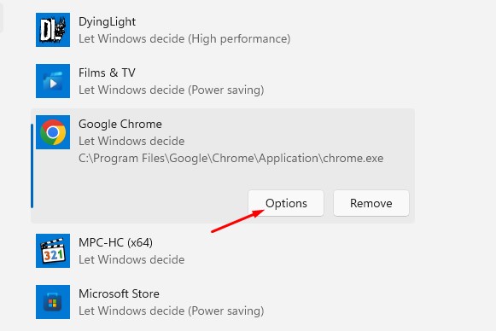Select the MPC-HC clapperboard icon
The image size is (496, 331).
click(53, 251)
